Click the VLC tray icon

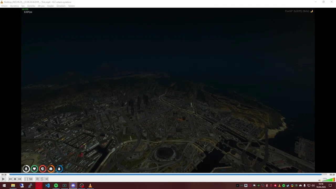[279, 186]
